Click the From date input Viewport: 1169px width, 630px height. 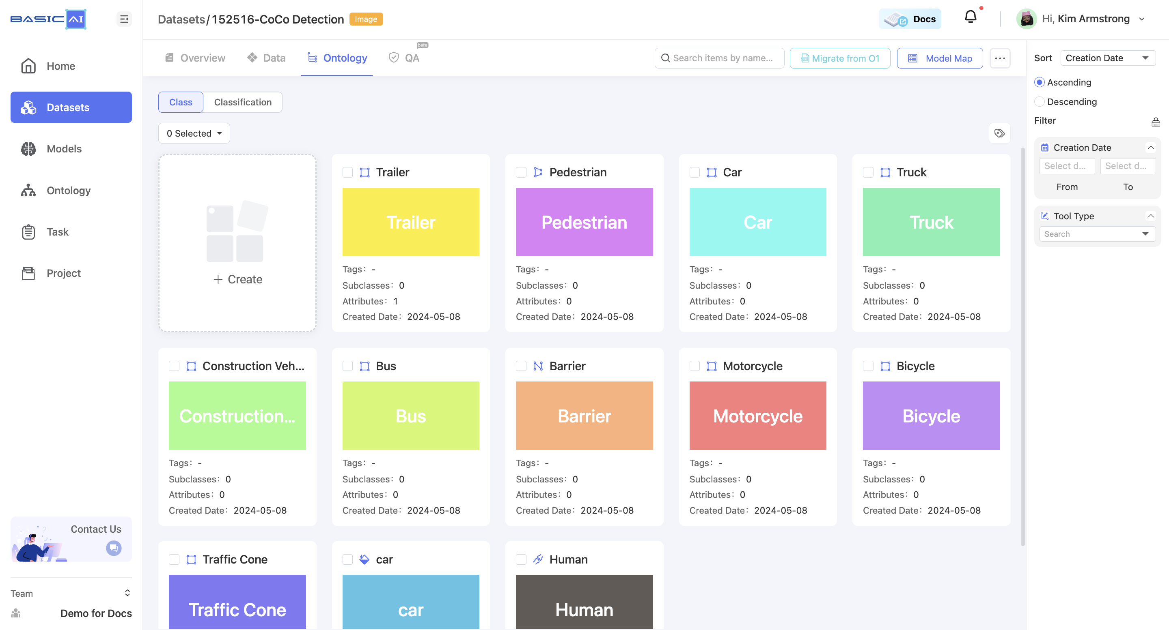(x=1067, y=166)
